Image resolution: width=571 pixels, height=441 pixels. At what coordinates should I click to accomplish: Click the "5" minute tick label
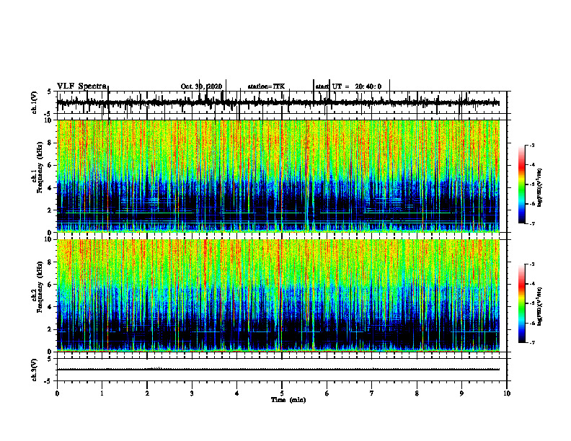[x=282, y=393]
